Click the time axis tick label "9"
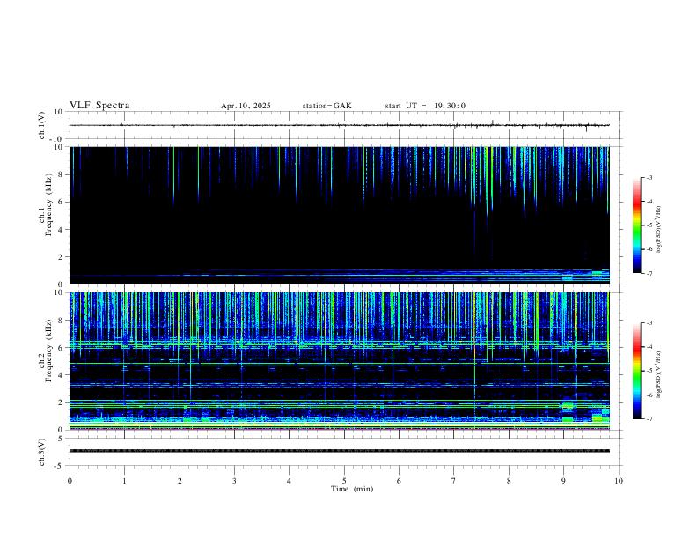Screen dimensions: 697x539 point(563,481)
